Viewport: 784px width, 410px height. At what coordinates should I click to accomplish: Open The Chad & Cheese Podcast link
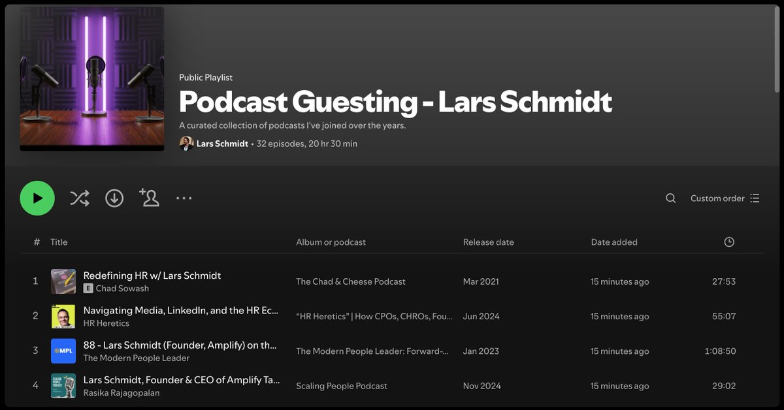[x=351, y=281]
